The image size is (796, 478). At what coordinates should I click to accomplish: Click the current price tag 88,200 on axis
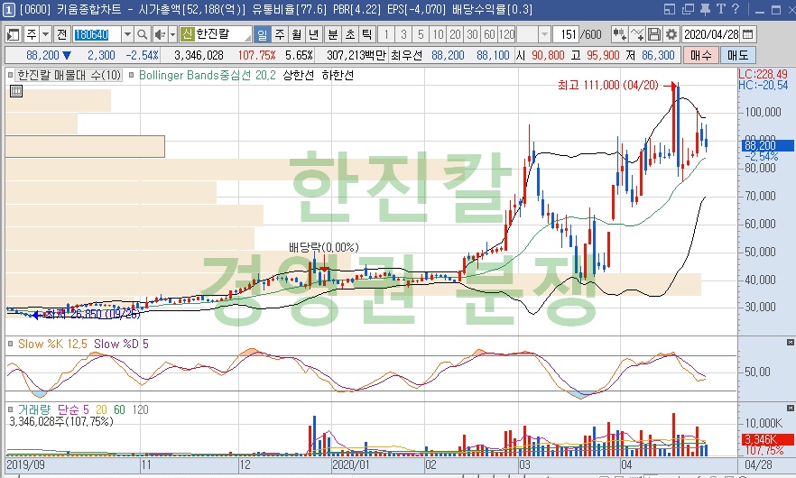coord(768,145)
